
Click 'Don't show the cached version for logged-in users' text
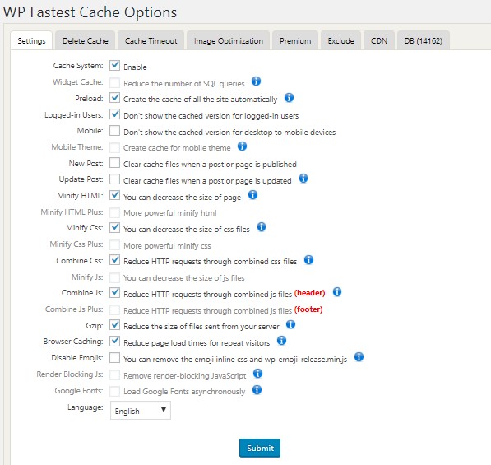[x=211, y=115]
